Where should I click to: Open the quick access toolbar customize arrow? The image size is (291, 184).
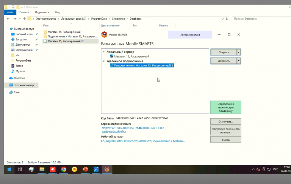(x=22, y=8)
